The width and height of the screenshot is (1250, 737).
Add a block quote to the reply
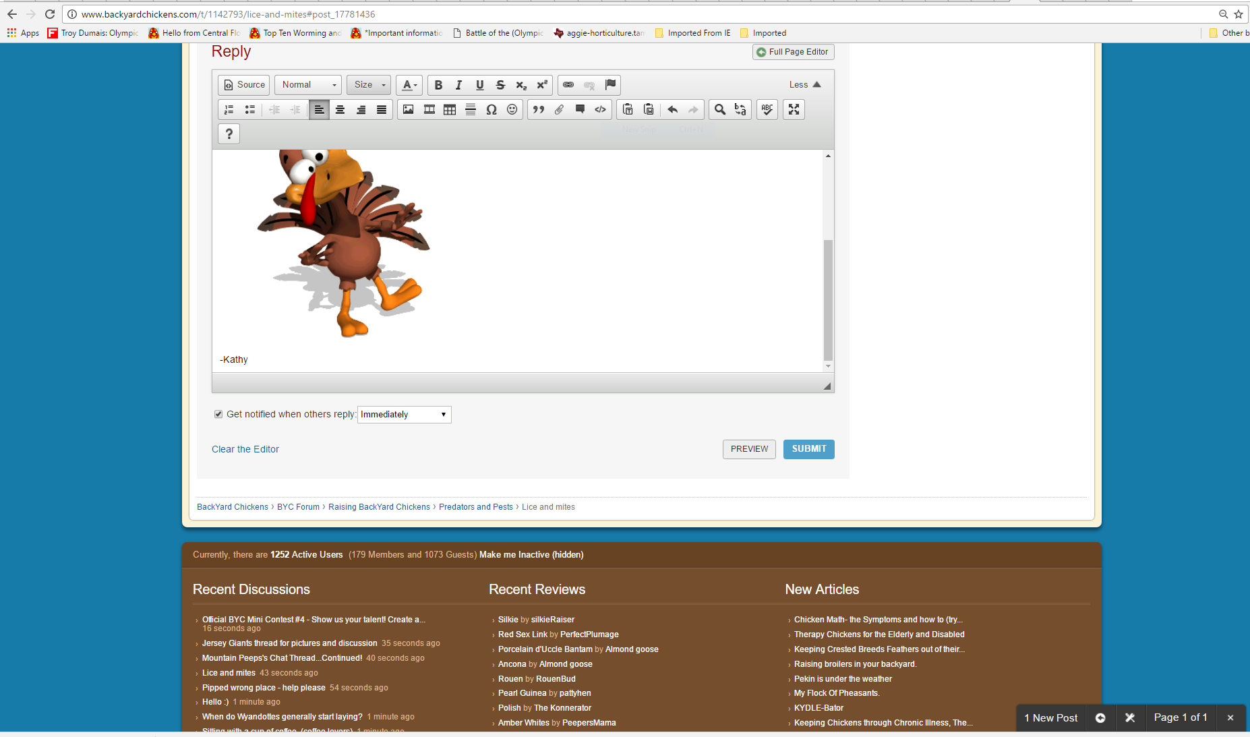pos(538,110)
